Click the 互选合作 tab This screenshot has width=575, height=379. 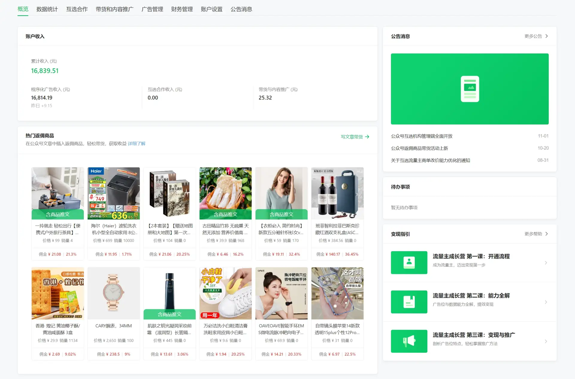point(77,9)
